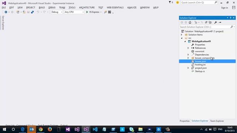Click the feedback smiley icon
Image resolution: width=237 pixels, height=133 pixels.
(177, 3)
